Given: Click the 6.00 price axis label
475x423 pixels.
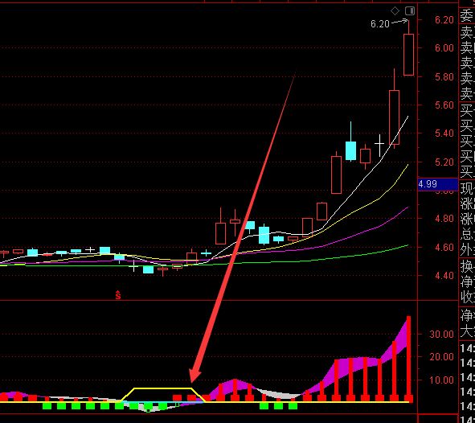Looking at the screenshot, I should pyautogui.click(x=444, y=48).
